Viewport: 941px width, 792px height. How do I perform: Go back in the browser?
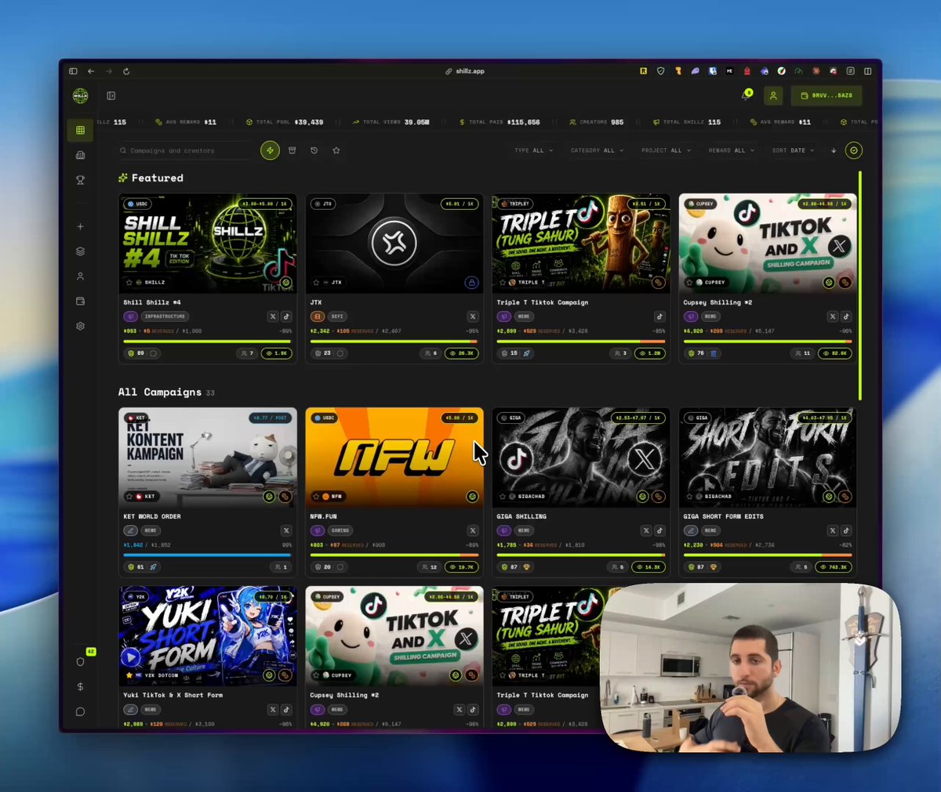[x=91, y=71]
